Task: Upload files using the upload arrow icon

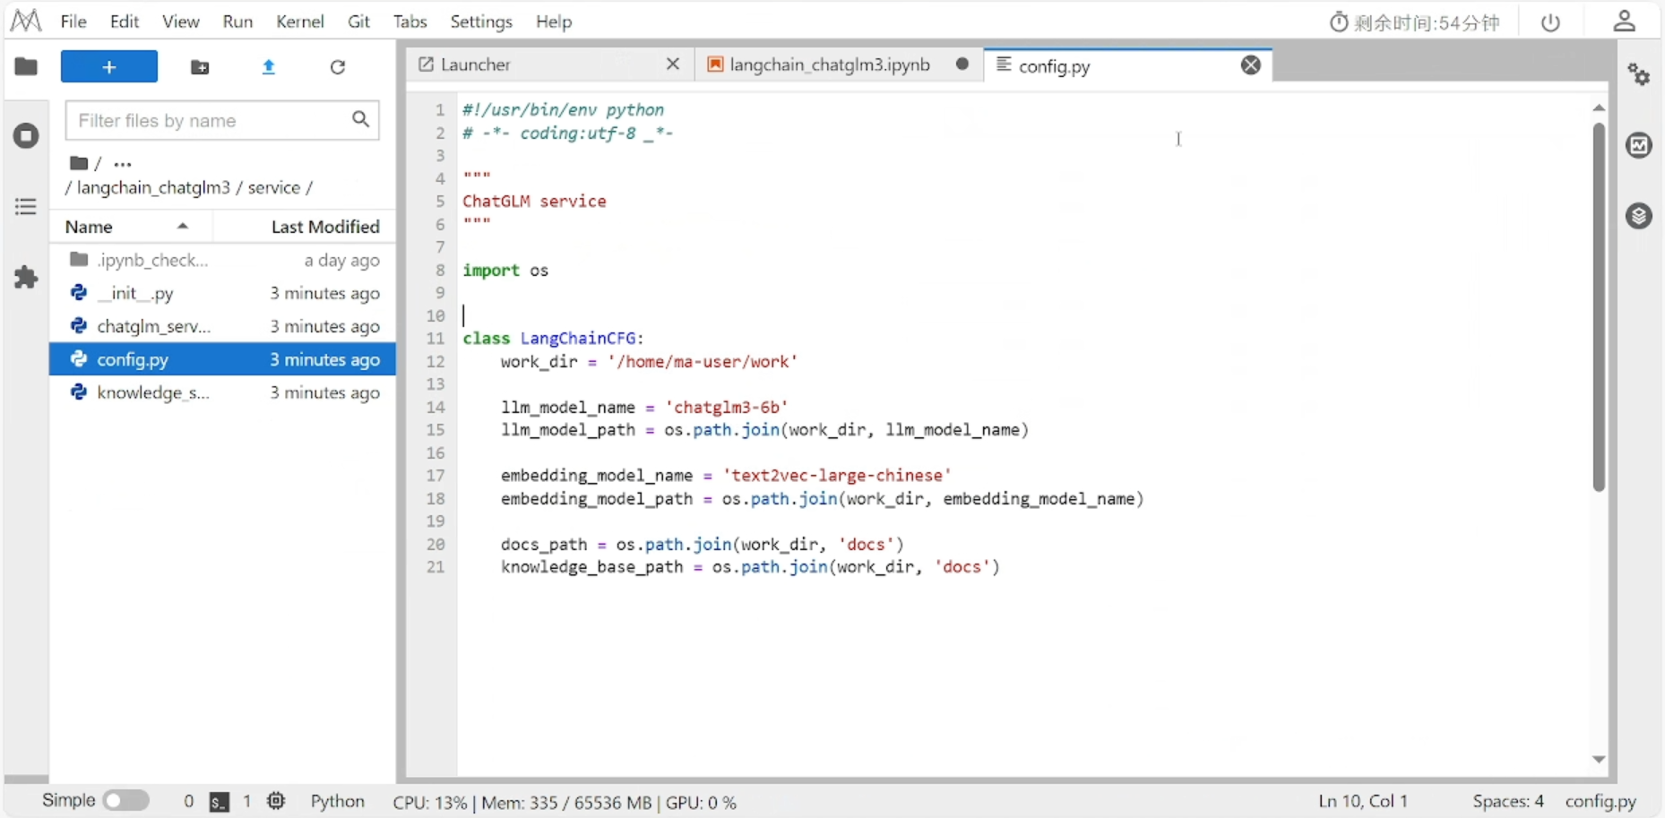Action: click(269, 67)
